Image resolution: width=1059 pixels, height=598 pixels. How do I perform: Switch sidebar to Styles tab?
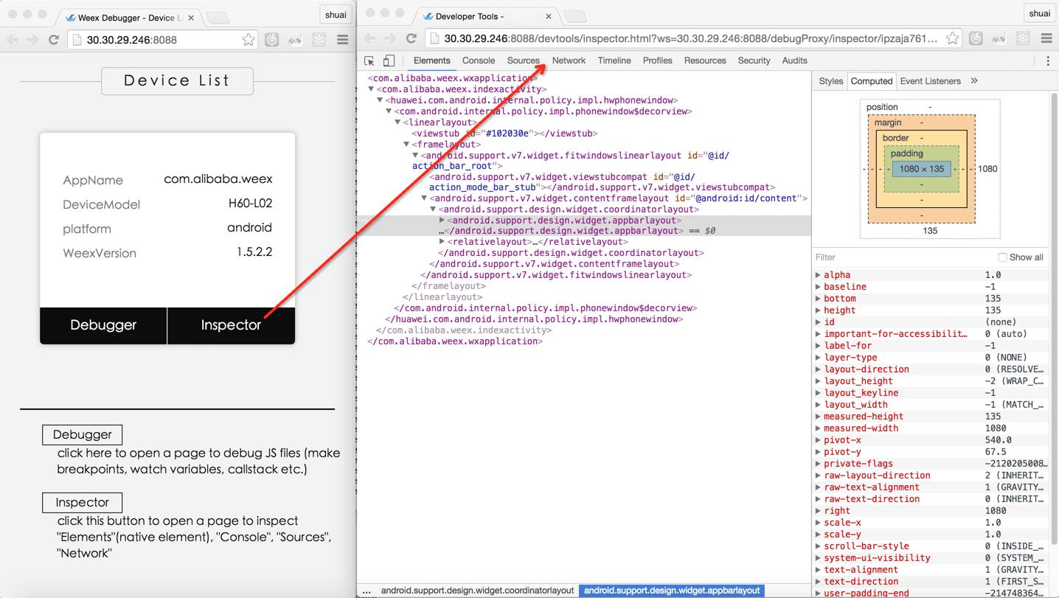click(x=830, y=81)
